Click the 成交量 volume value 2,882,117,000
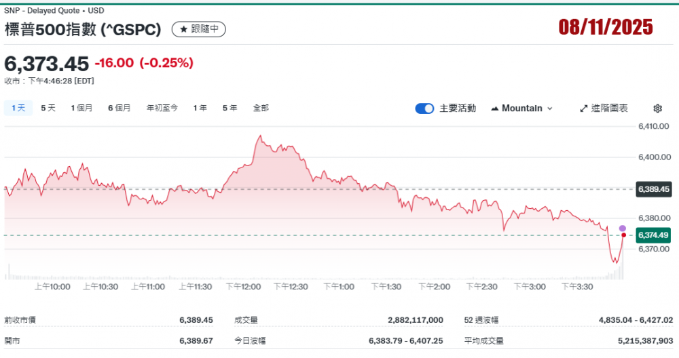The height and width of the screenshot is (358, 679). pos(415,320)
